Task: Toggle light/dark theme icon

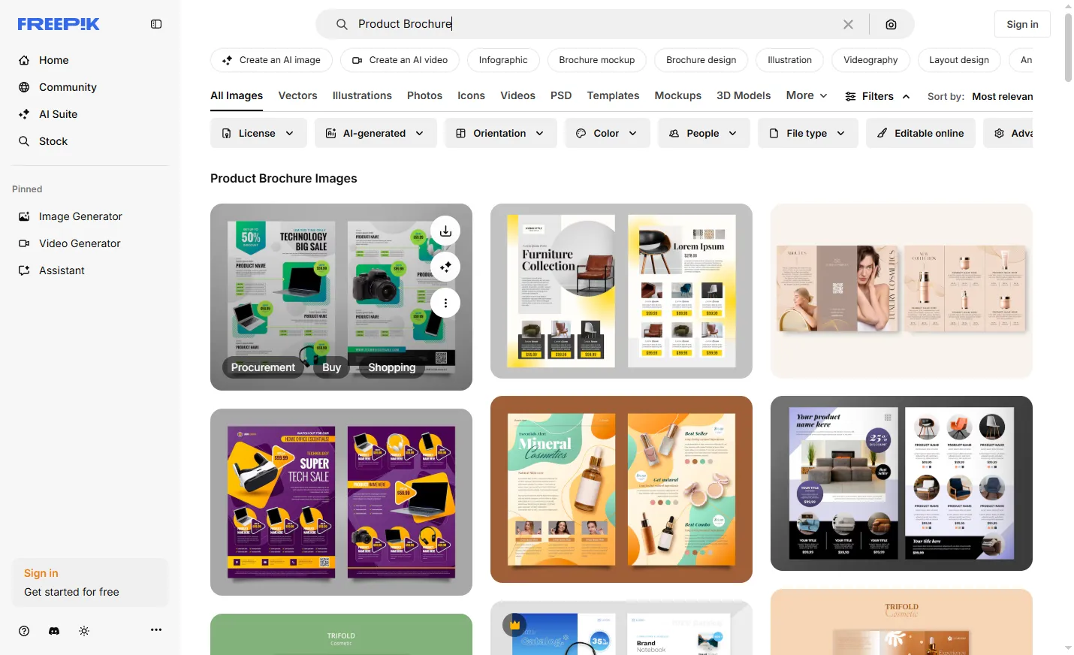Action: point(84,631)
